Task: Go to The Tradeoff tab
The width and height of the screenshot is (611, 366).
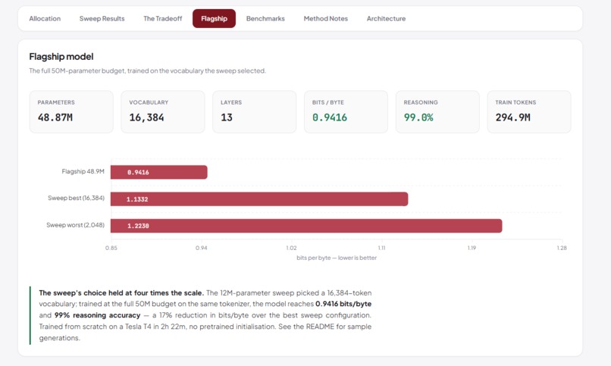Action: pyautogui.click(x=162, y=19)
